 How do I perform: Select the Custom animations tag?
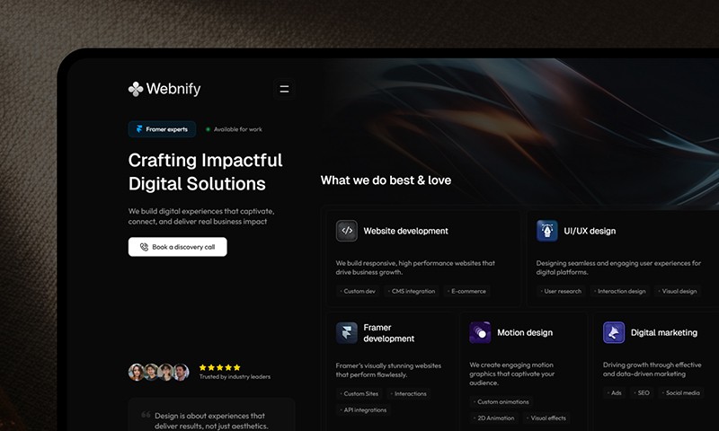pos(502,401)
